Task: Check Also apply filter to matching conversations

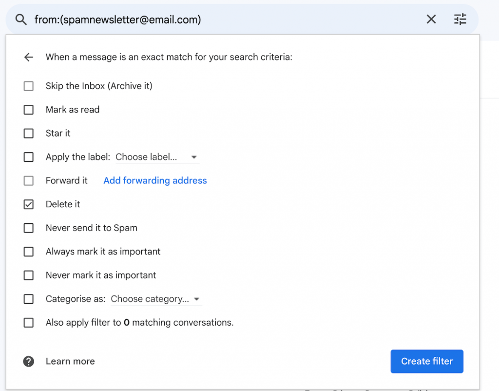Action: click(29, 323)
